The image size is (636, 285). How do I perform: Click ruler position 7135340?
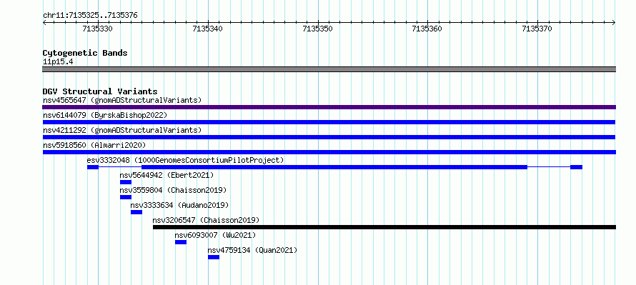208,29
